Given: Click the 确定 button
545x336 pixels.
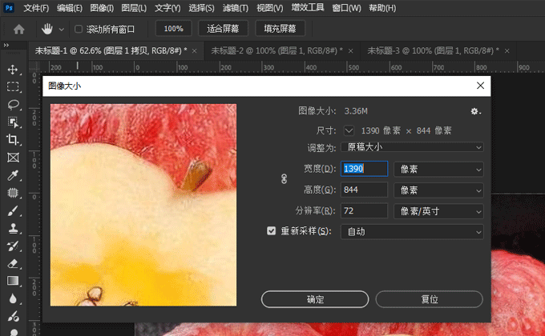Looking at the screenshot, I should [315, 299].
